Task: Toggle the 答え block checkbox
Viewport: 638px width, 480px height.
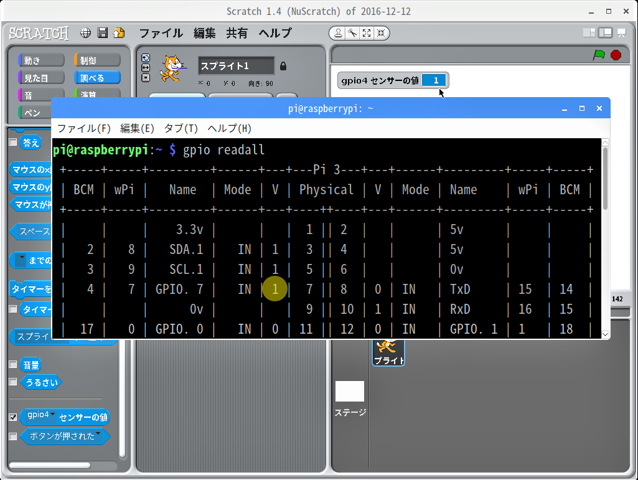Action: 13,142
